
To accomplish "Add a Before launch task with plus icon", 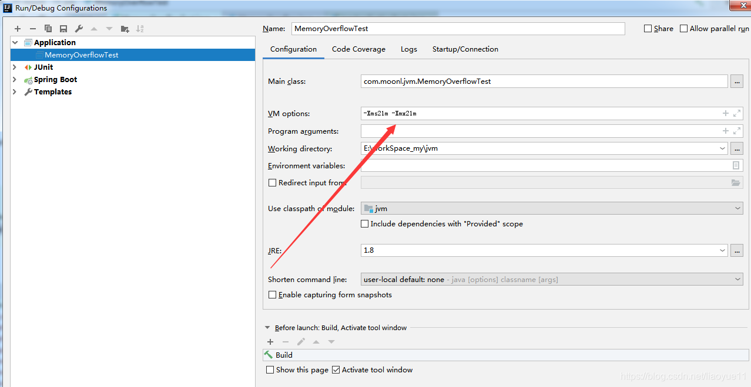I will 270,342.
